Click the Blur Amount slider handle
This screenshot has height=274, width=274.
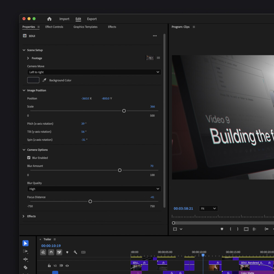pos(120,170)
